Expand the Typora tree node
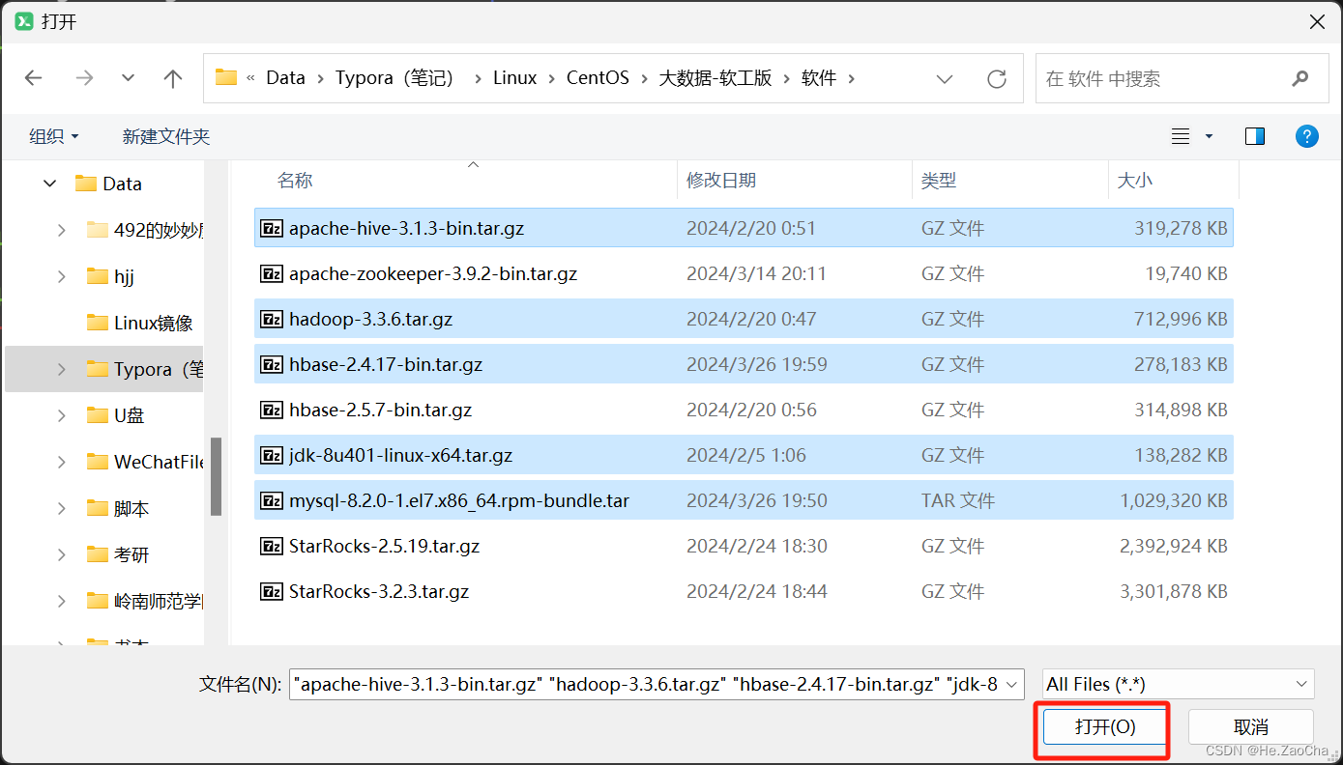1343x765 pixels. tap(62, 369)
